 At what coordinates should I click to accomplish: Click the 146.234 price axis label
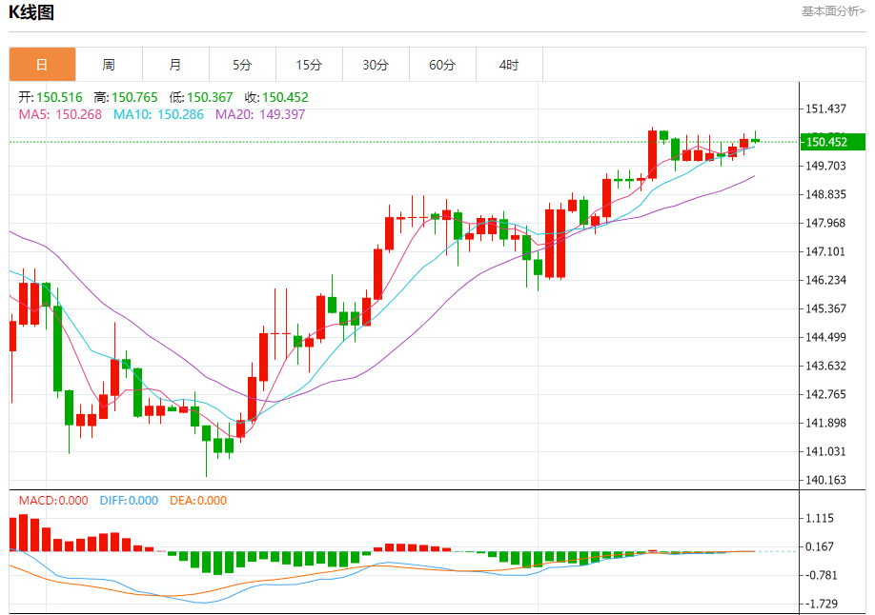tap(825, 281)
